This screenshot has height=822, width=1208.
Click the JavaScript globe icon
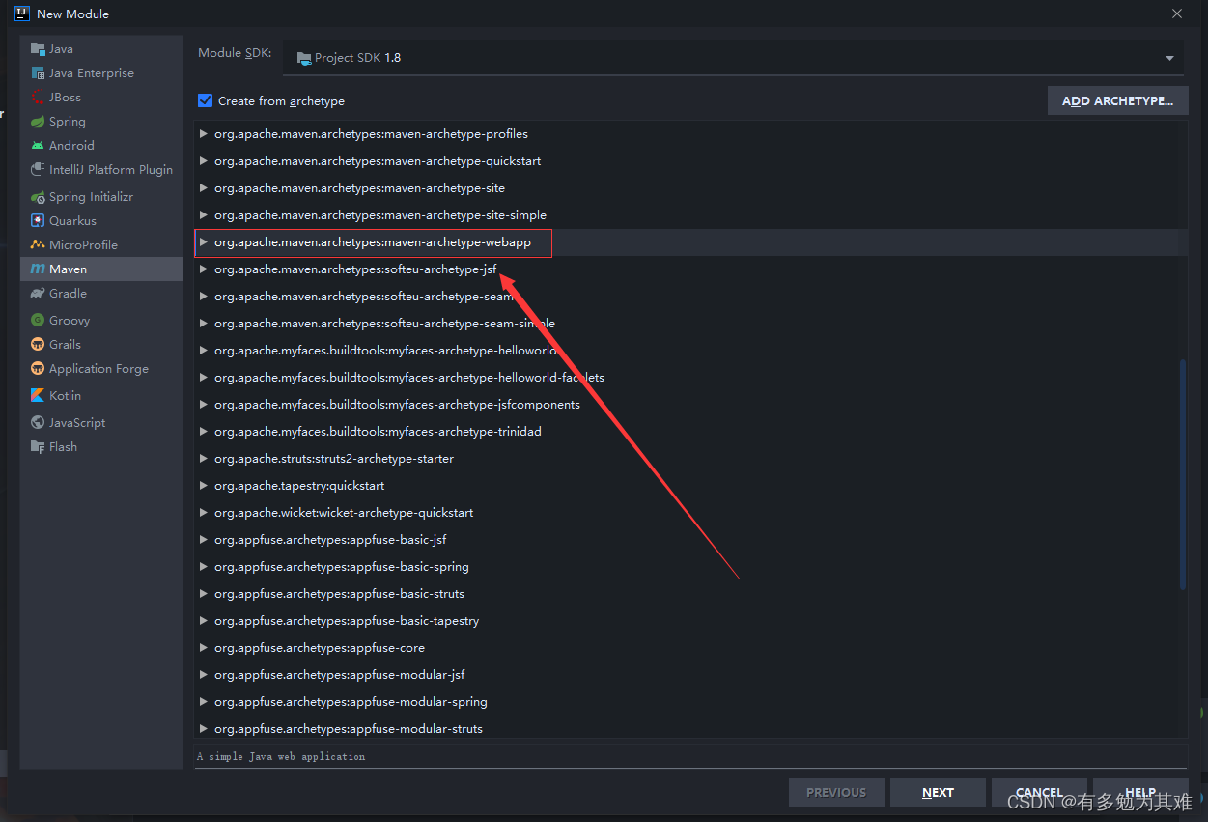38,423
